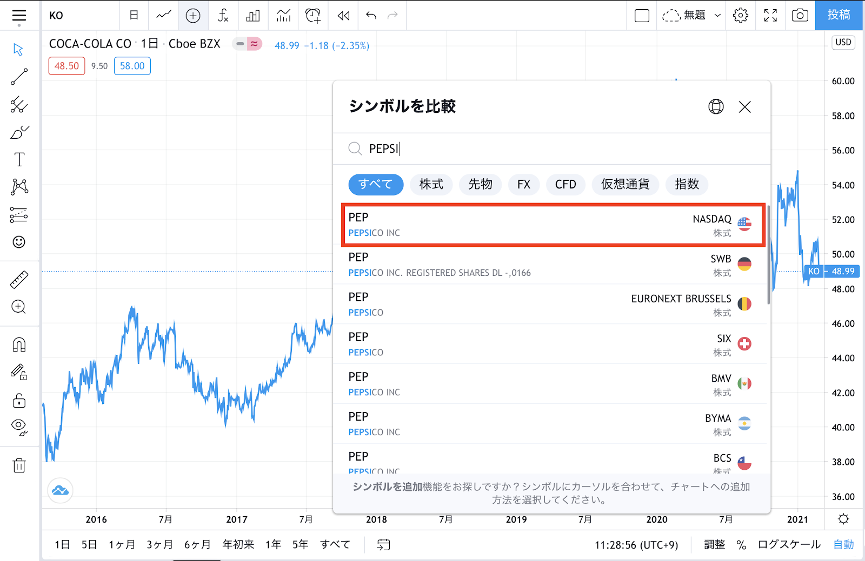The height and width of the screenshot is (561, 865).
Task: Activate the zoom in tool
Action: 19,307
